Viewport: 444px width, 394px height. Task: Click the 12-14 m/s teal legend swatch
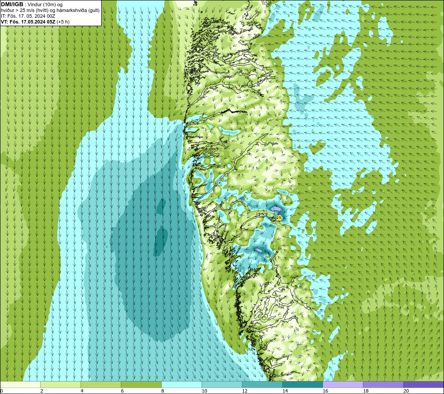(x=262, y=384)
